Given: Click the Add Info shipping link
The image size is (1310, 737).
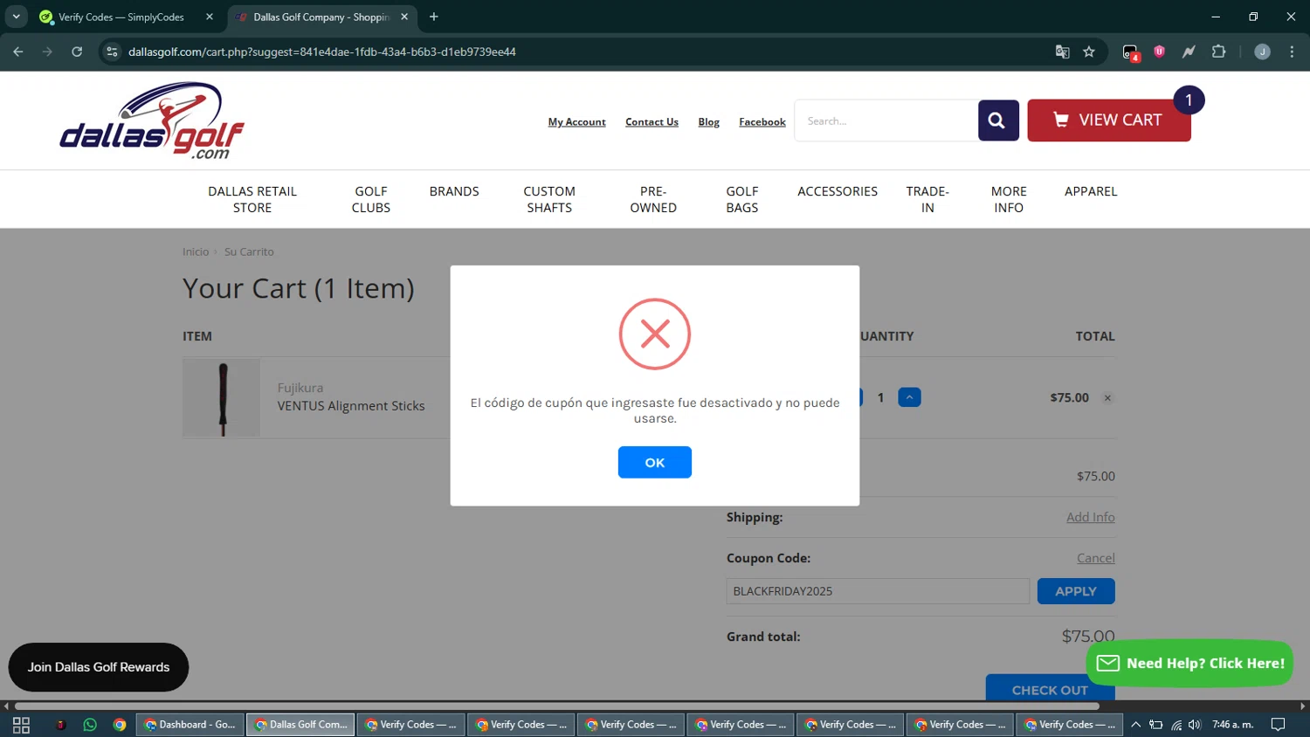Looking at the screenshot, I should pyautogui.click(x=1091, y=517).
